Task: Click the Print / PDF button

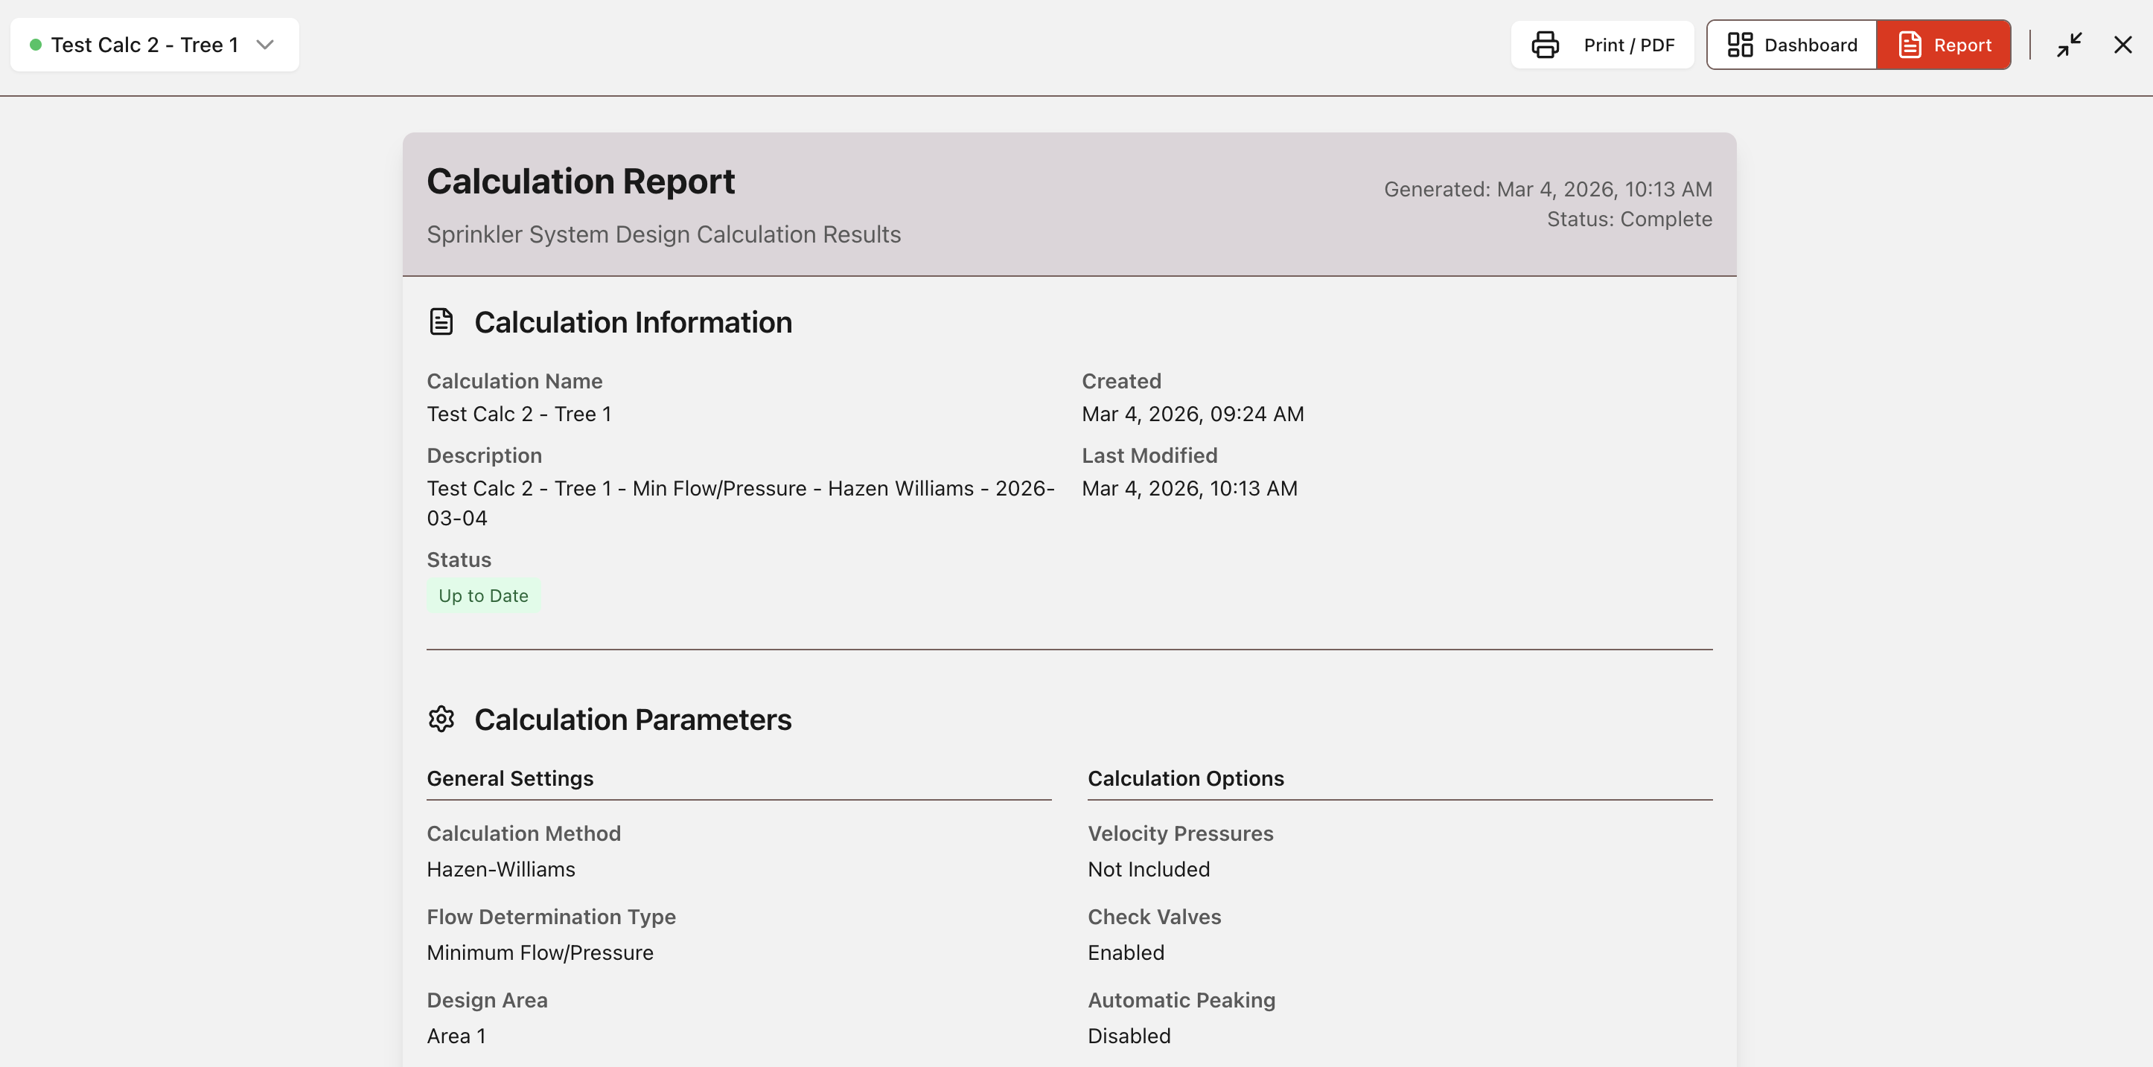Action: coord(1602,45)
